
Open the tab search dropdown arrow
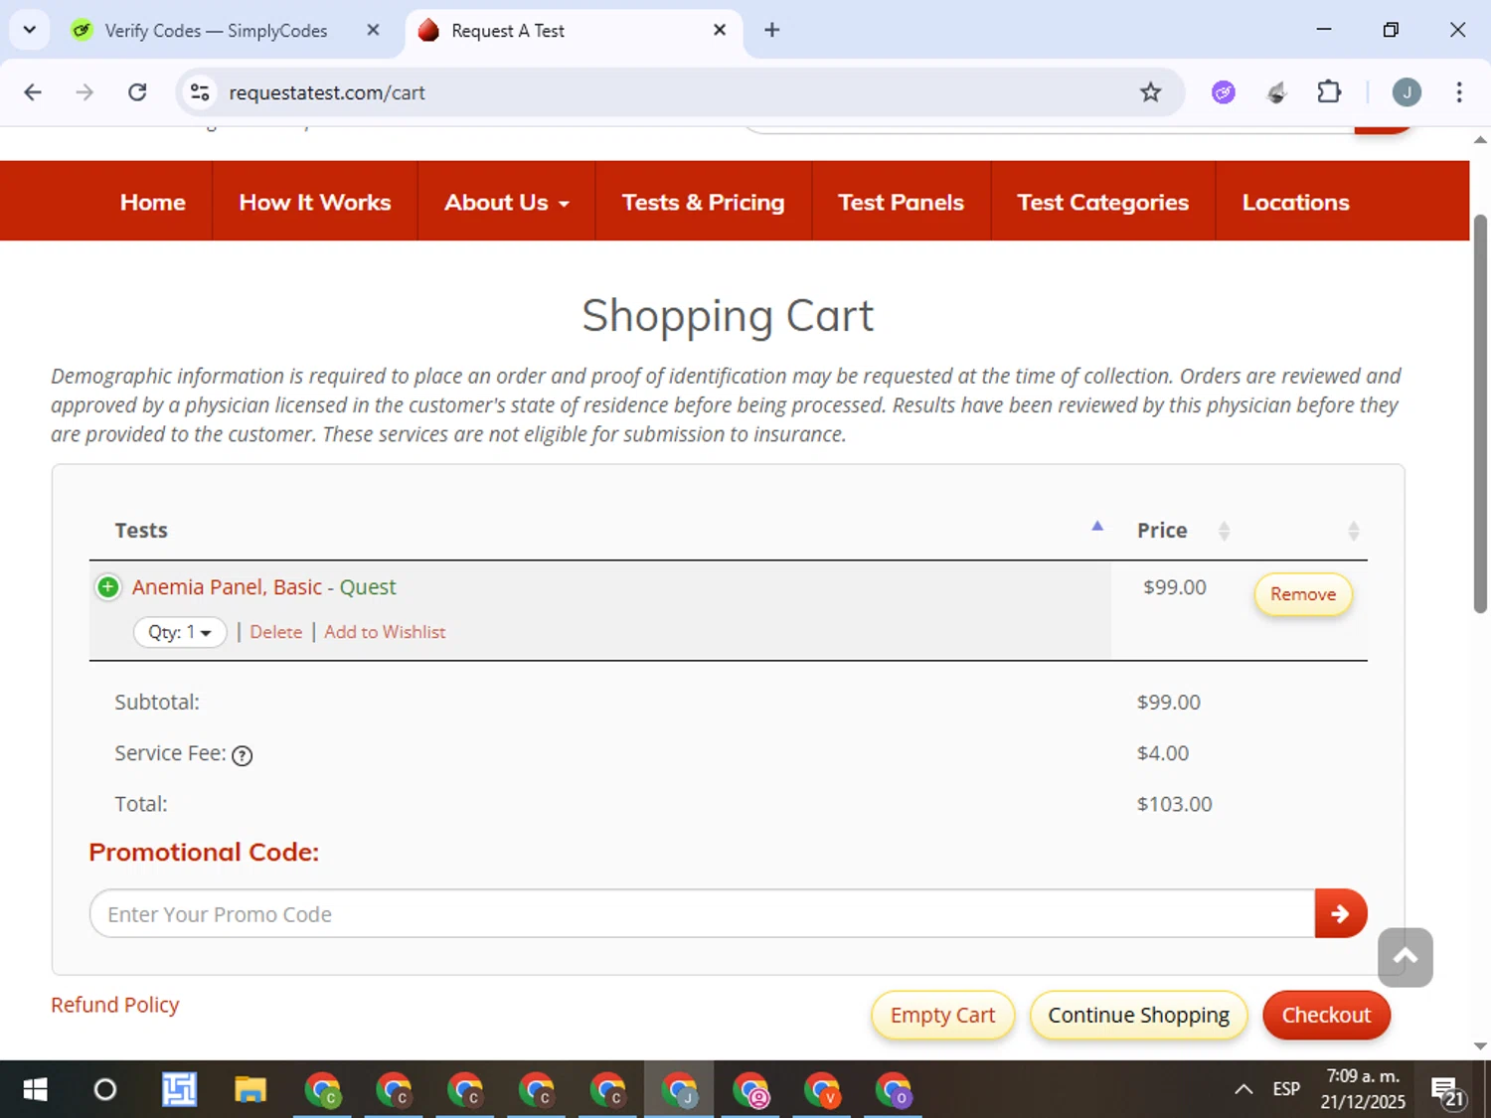click(30, 30)
